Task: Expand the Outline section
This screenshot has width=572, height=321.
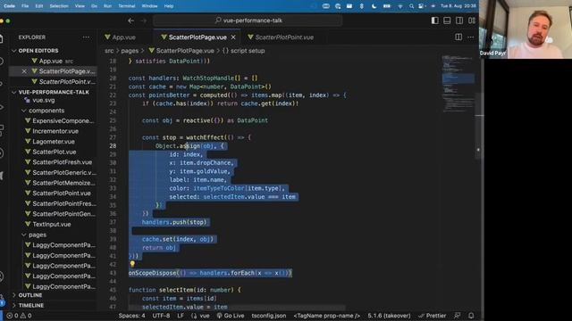Action: [14, 295]
